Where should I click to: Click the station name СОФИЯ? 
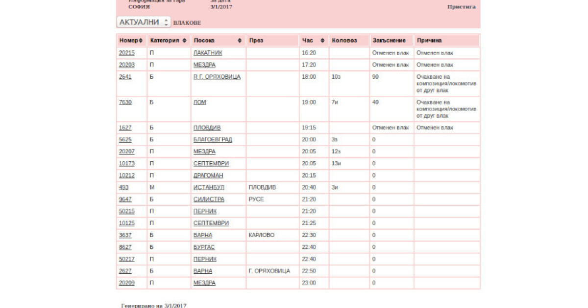(139, 7)
